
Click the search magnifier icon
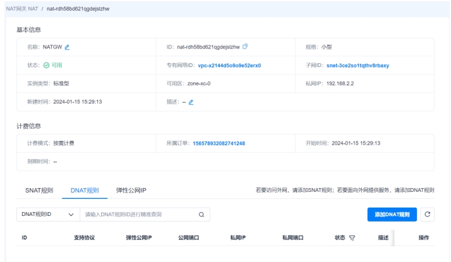coord(201,215)
